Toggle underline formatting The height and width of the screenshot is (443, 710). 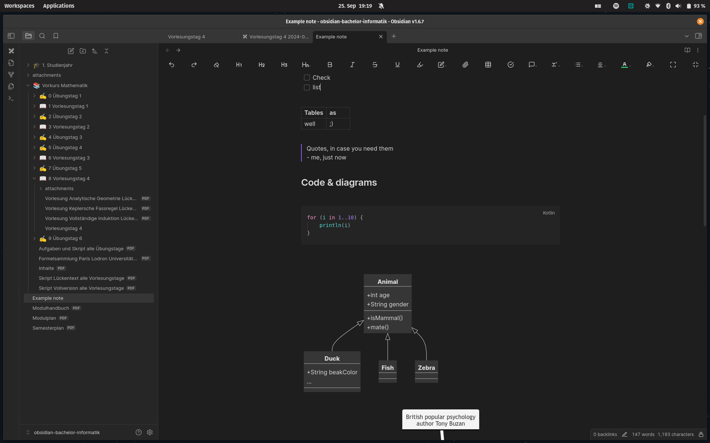point(398,65)
